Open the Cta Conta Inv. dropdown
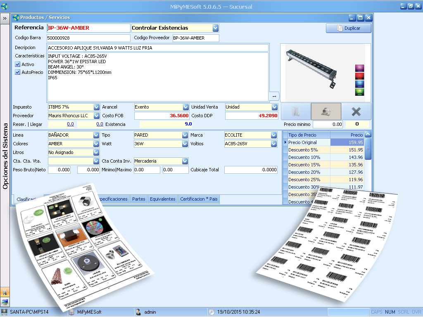 point(185,161)
